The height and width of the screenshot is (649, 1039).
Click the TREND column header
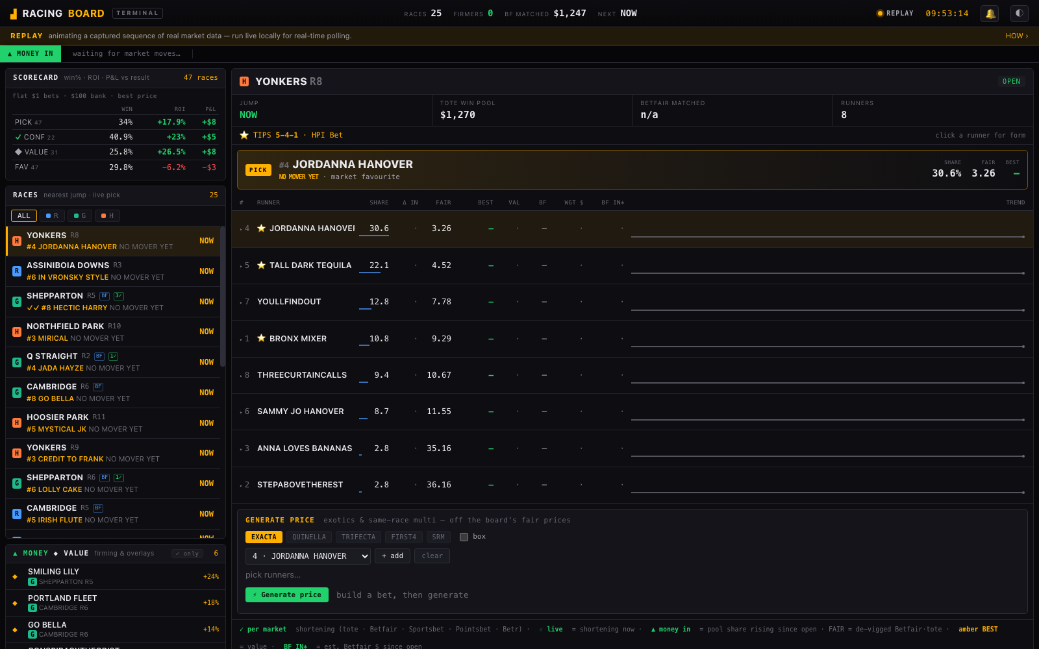[1016, 202]
